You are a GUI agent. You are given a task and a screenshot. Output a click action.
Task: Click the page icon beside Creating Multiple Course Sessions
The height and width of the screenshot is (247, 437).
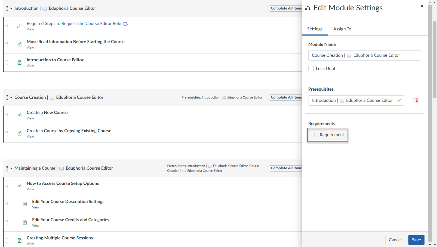pos(19,240)
